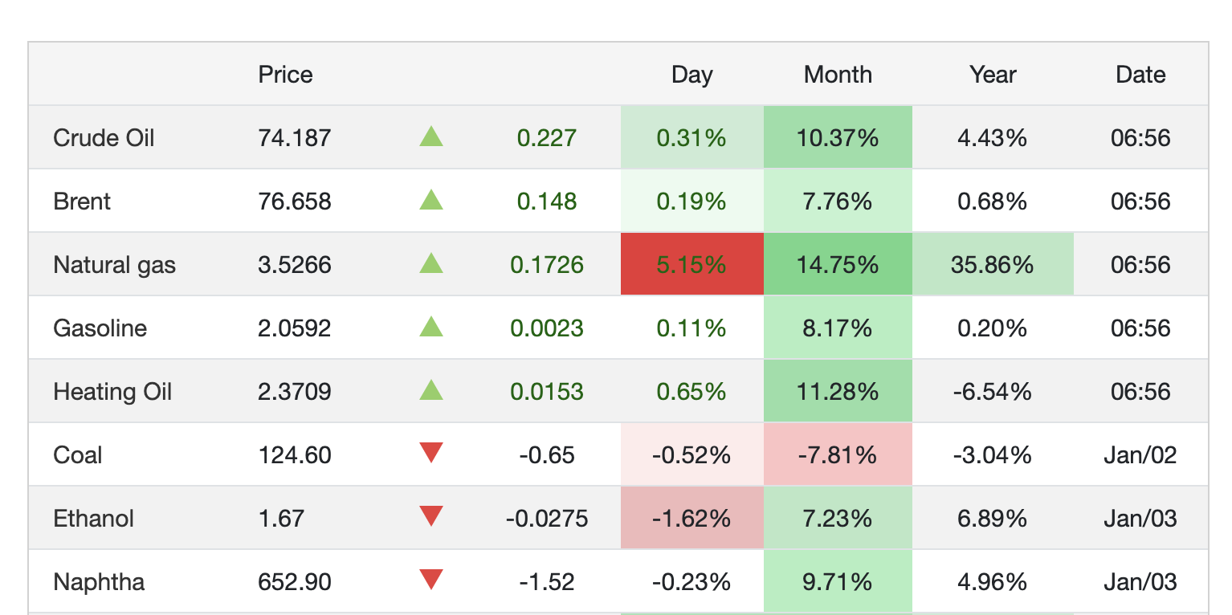
Task: Click Crude Oil month change 10.37%
Action: (x=838, y=138)
